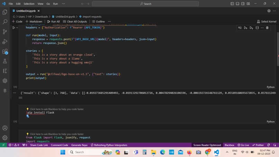
Task: Select Kernel for the notebook
Action: coord(267,21)
